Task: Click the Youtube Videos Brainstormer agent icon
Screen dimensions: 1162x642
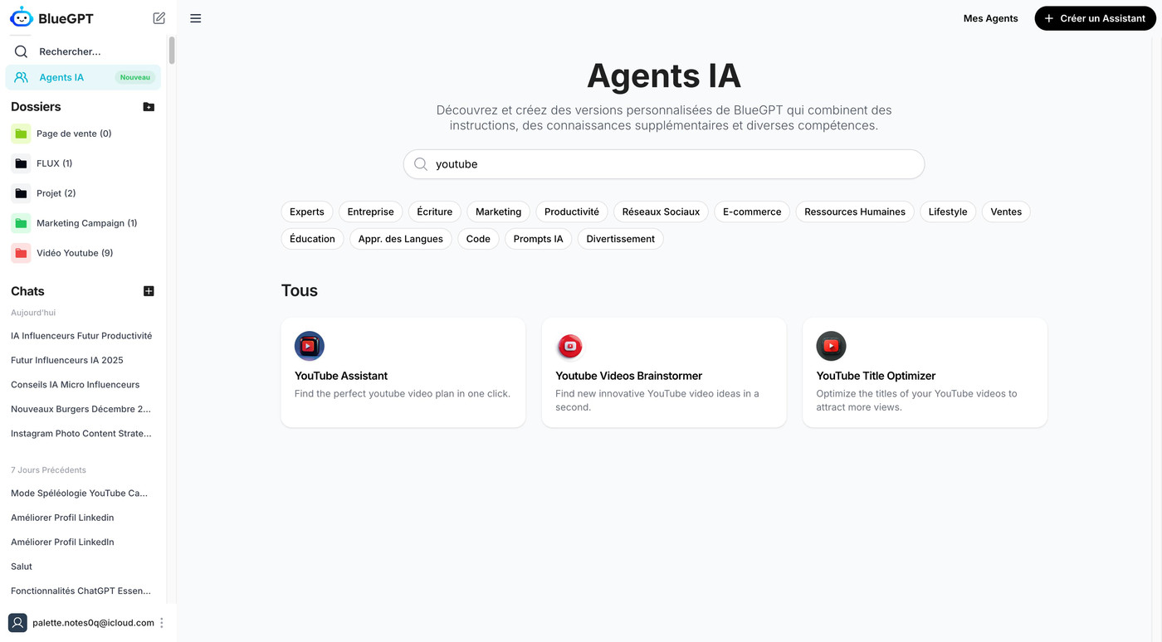Action: (570, 346)
